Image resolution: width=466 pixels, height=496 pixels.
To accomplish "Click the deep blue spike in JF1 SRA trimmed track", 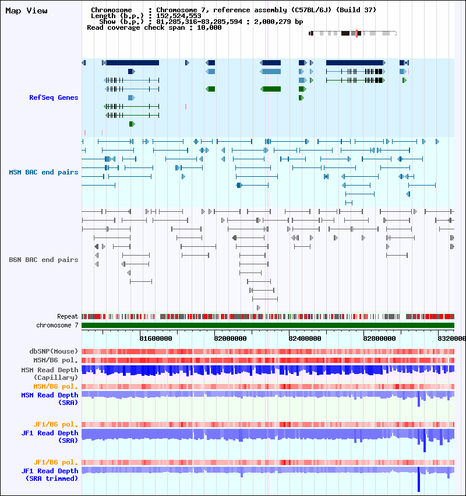I will (x=419, y=479).
